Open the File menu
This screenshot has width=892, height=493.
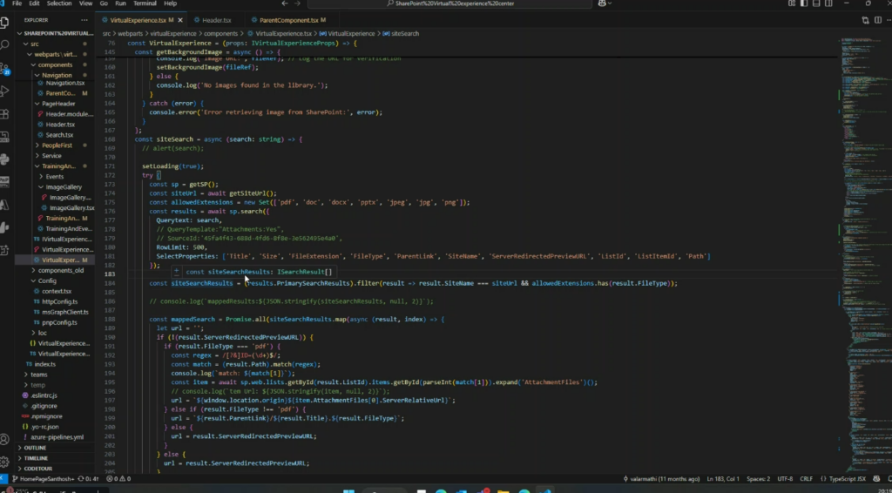coord(17,3)
